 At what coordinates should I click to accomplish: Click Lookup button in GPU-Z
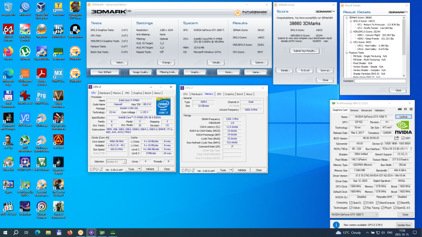coord(404,116)
